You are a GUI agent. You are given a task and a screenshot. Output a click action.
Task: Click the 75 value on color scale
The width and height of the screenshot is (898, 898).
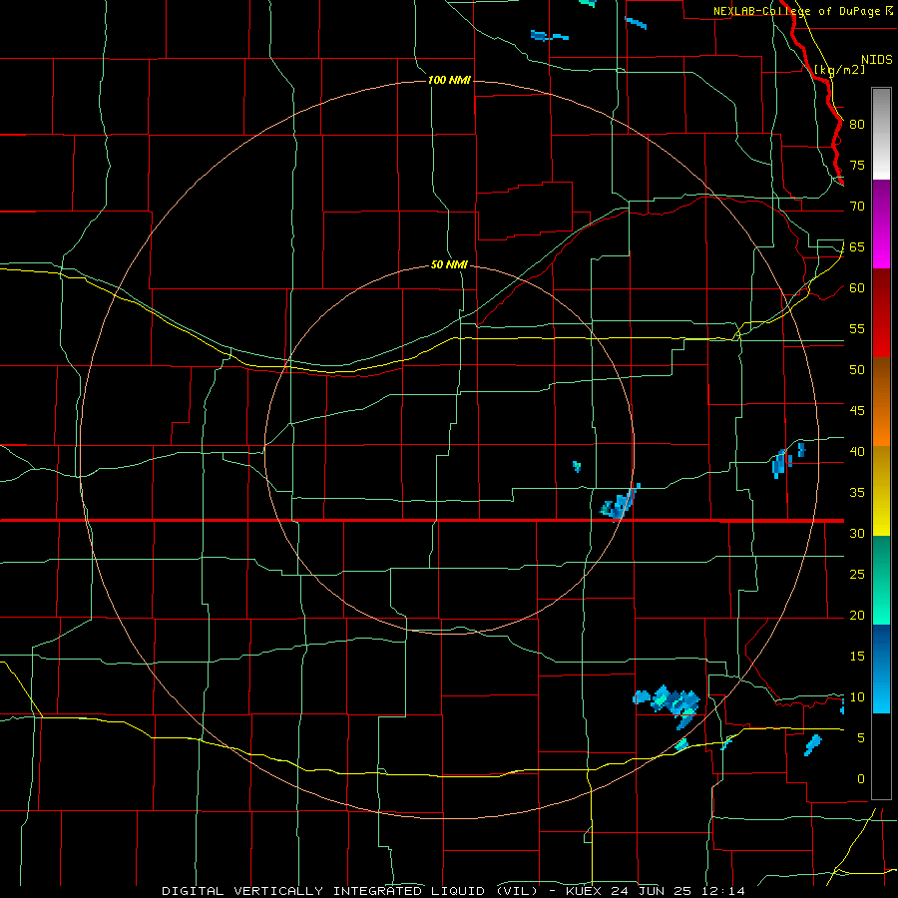point(857,165)
